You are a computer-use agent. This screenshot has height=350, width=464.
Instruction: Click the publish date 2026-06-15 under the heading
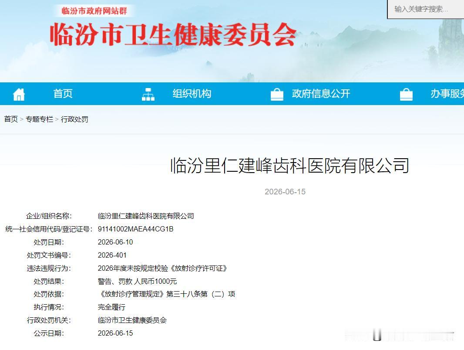285,192
